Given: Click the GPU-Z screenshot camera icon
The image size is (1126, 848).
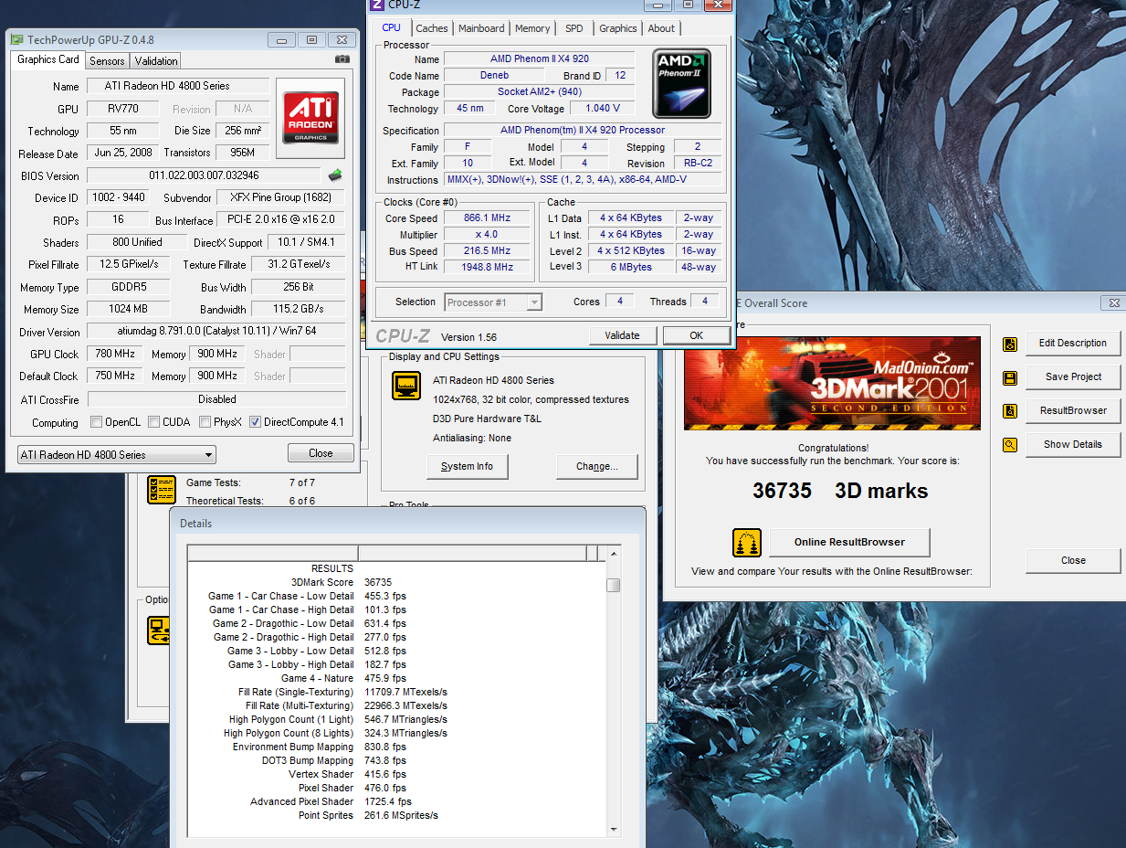Looking at the screenshot, I should (342, 59).
